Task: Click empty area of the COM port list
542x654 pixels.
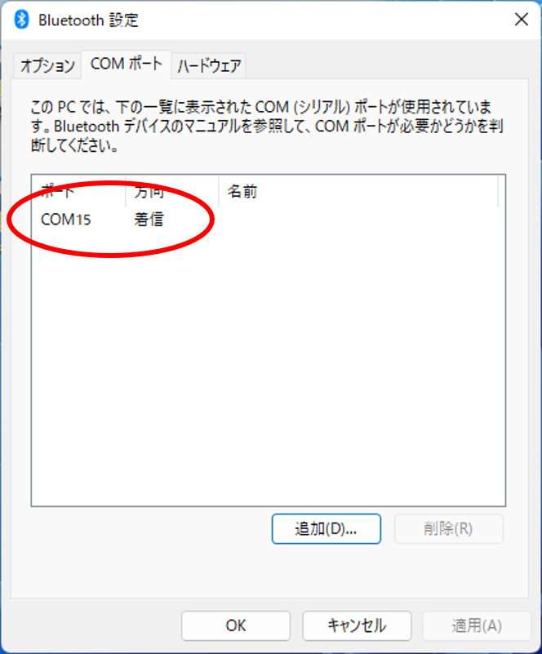Action: click(x=269, y=367)
